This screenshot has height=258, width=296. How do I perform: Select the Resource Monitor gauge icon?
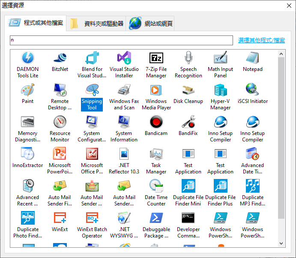click(x=60, y=122)
